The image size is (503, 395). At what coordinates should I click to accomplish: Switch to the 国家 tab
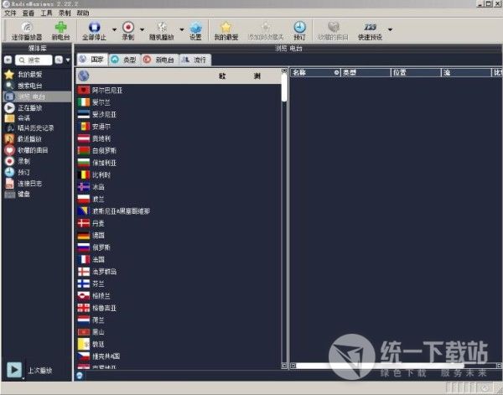[92, 60]
